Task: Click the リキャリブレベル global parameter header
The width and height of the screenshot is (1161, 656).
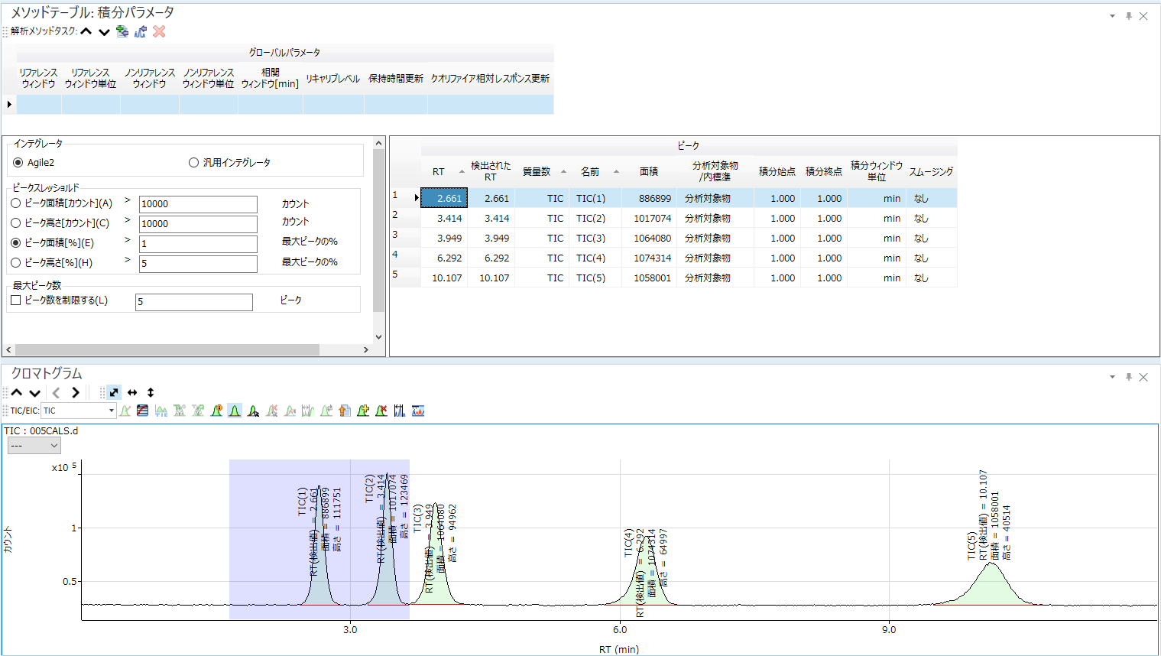Action: (x=332, y=78)
